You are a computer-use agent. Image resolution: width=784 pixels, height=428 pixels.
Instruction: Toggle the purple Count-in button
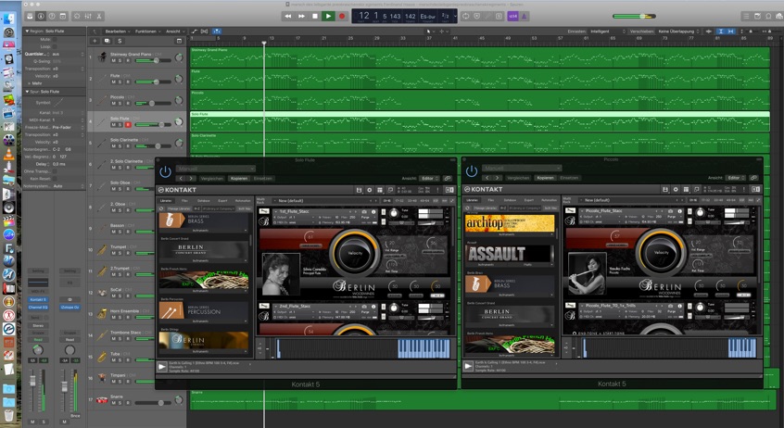click(x=513, y=16)
